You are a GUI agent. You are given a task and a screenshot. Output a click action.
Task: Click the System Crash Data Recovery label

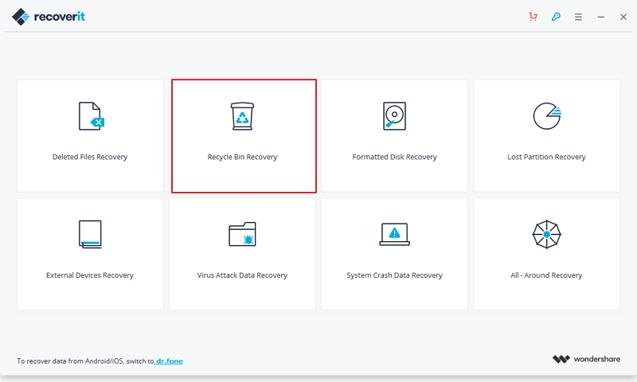tap(394, 275)
